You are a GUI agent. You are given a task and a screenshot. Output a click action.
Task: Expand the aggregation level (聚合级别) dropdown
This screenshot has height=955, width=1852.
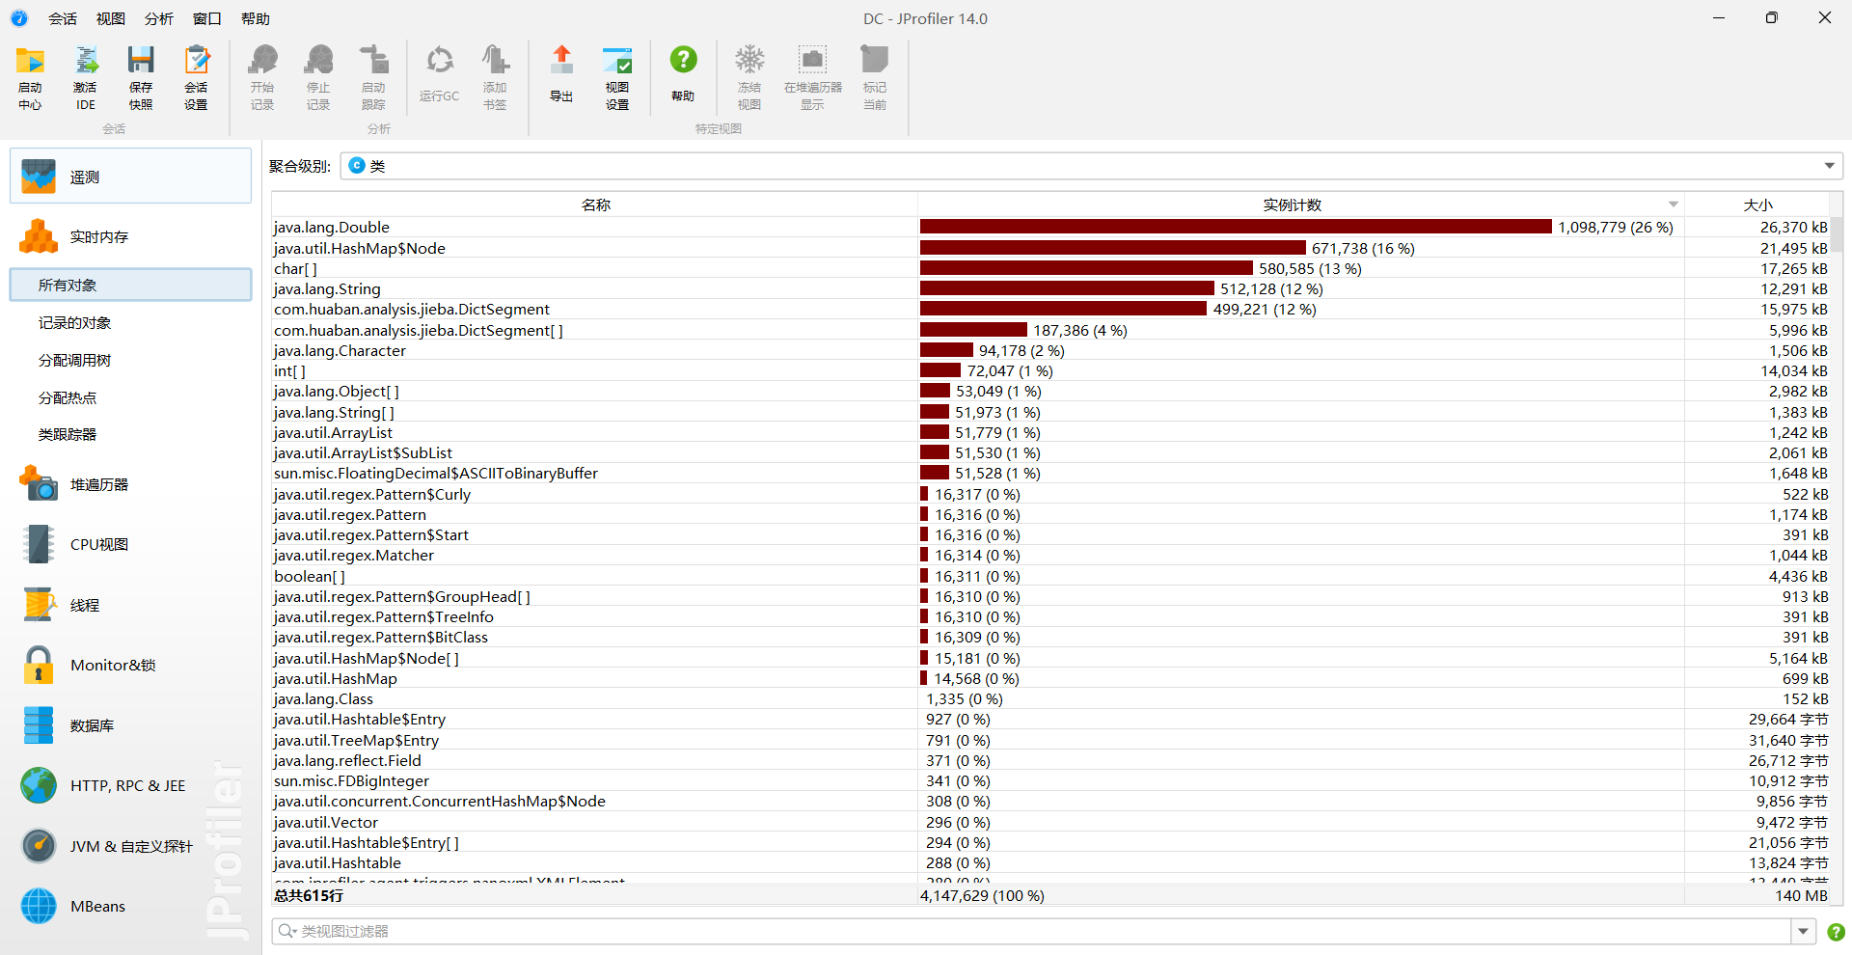pos(1829,166)
